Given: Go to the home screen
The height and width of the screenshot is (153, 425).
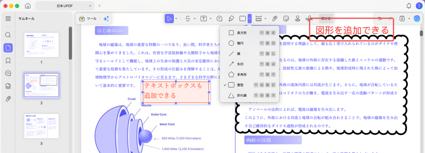Looking at the screenshot, I should point(28,6).
